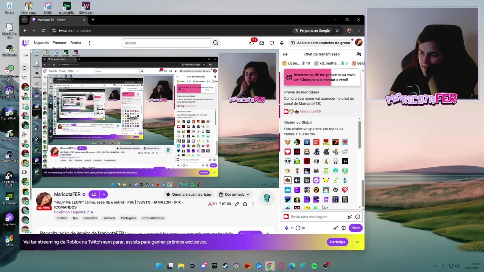The width and height of the screenshot is (484, 272).
Task: Open the emote picker smiley in chat
Action: 358,217
